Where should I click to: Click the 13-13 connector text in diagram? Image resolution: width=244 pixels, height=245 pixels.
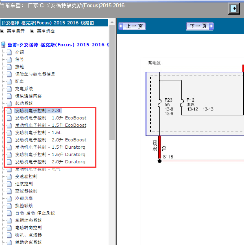pos(208,109)
